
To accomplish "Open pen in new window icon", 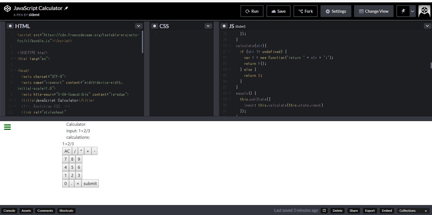I will point(324,211).
